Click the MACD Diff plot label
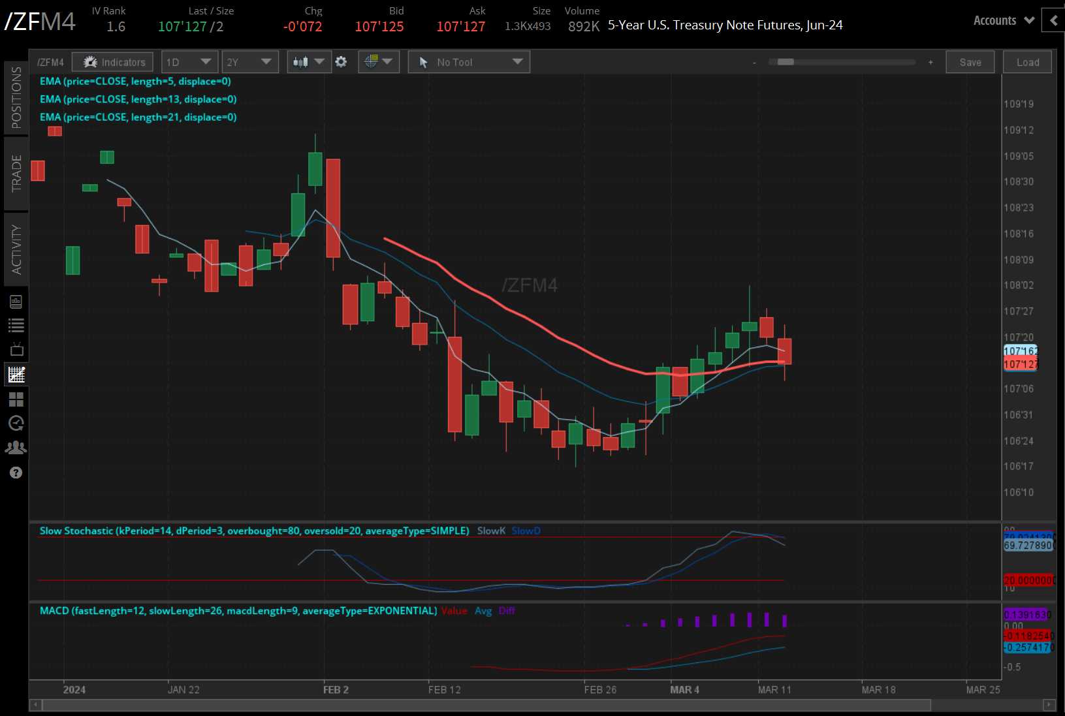 click(x=507, y=611)
